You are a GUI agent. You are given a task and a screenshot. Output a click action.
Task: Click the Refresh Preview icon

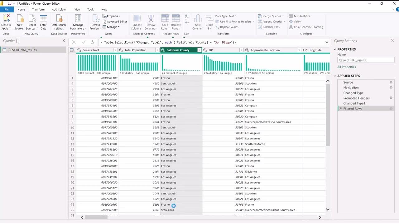click(95, 18)
